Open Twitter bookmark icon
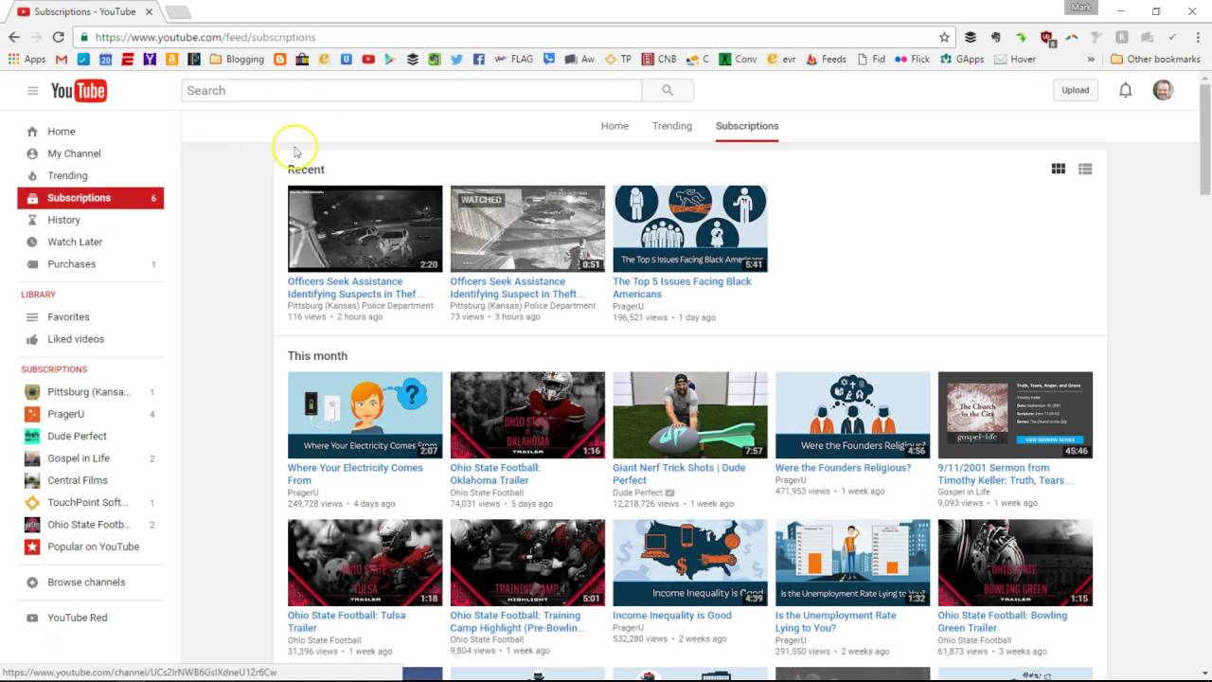 tap(456, 59)
